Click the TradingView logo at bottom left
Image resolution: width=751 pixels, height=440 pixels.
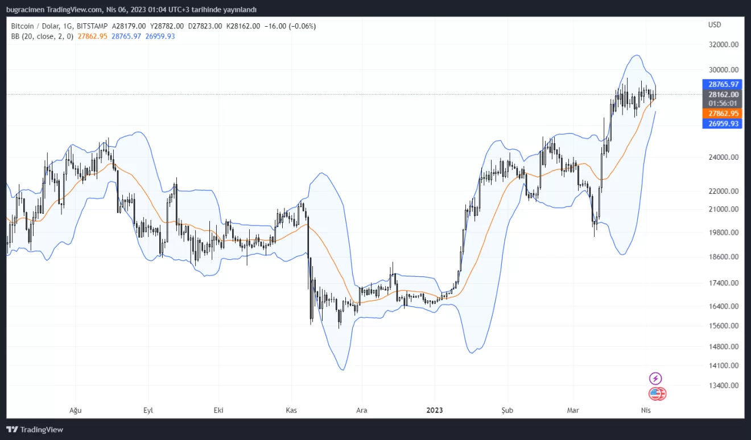pos(35,430)
